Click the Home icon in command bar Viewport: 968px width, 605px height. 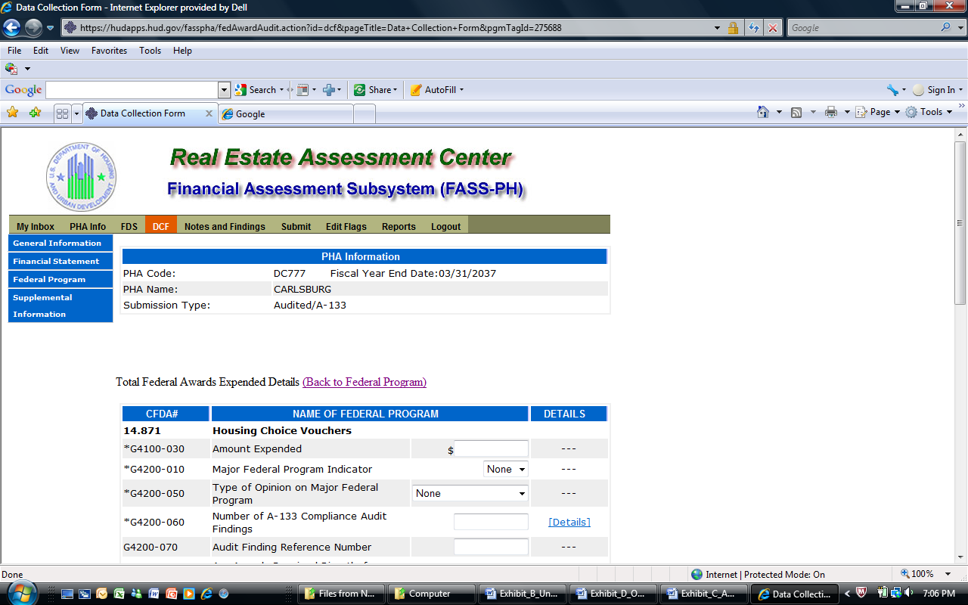[x=763, y=112]
